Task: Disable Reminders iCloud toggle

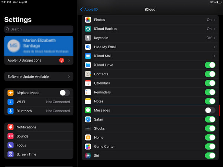Action: pos(210,92)
